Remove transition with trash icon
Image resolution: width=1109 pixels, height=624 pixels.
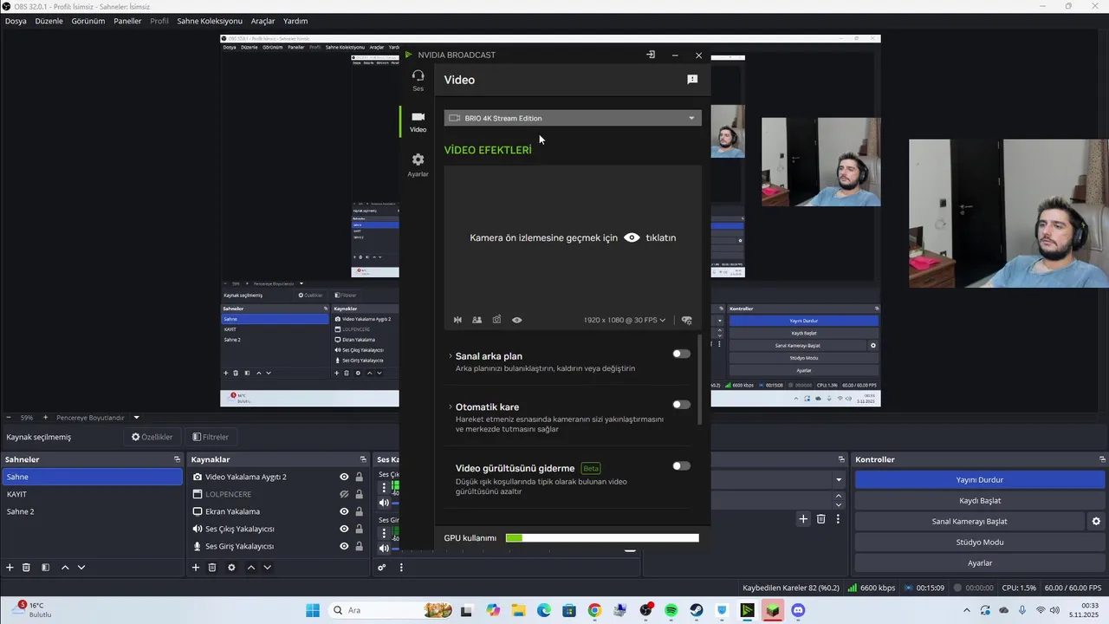pyautogui.click(x=821, y=519)
